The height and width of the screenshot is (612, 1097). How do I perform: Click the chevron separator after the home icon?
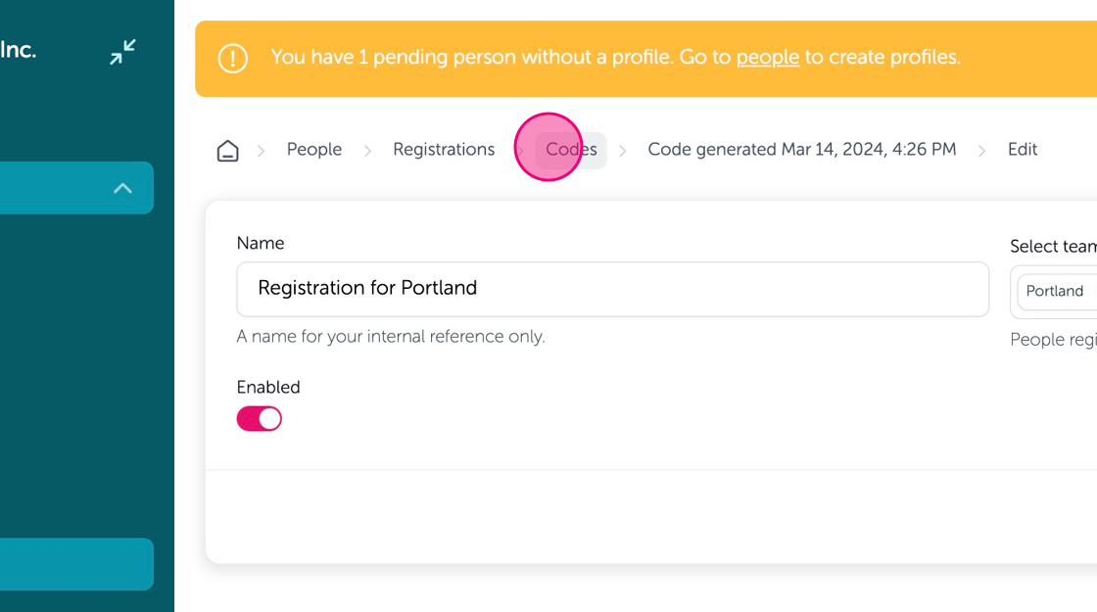tap(261, 151)
